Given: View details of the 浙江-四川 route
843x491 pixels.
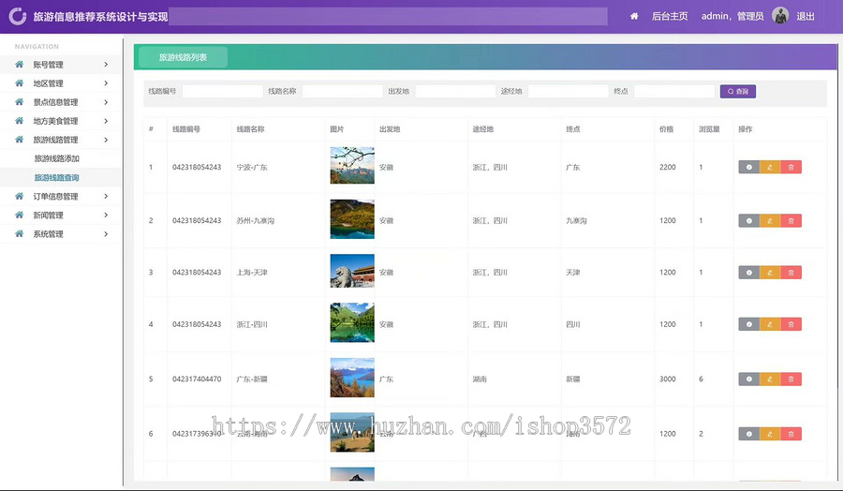Looking at the screenshot, I should click(749, 324).
